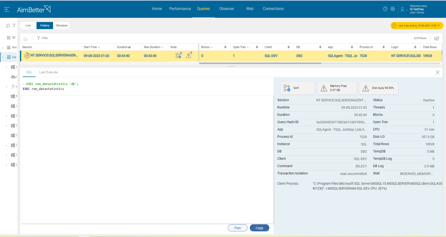The width and height of the screenshot is (446, 237).
Task: Open the Web menu
Action: coord(250,9)
